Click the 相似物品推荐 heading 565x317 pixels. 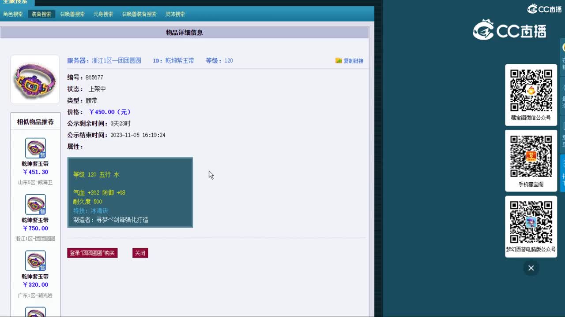point(35,122)
